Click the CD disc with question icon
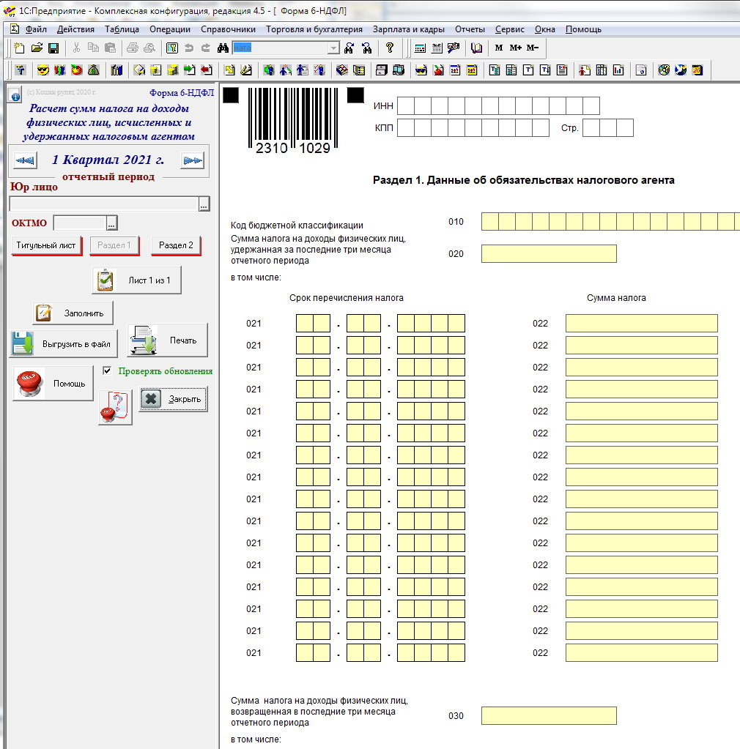 tap(664, 70)
